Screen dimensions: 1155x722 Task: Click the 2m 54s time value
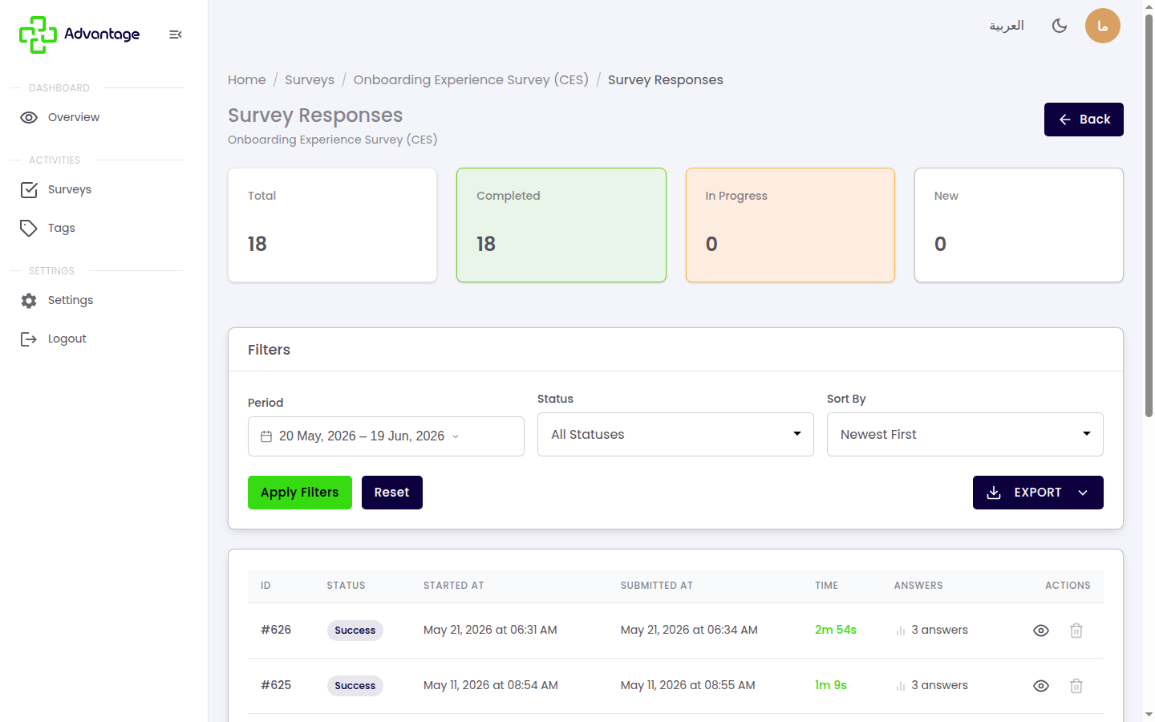[836, 630]
